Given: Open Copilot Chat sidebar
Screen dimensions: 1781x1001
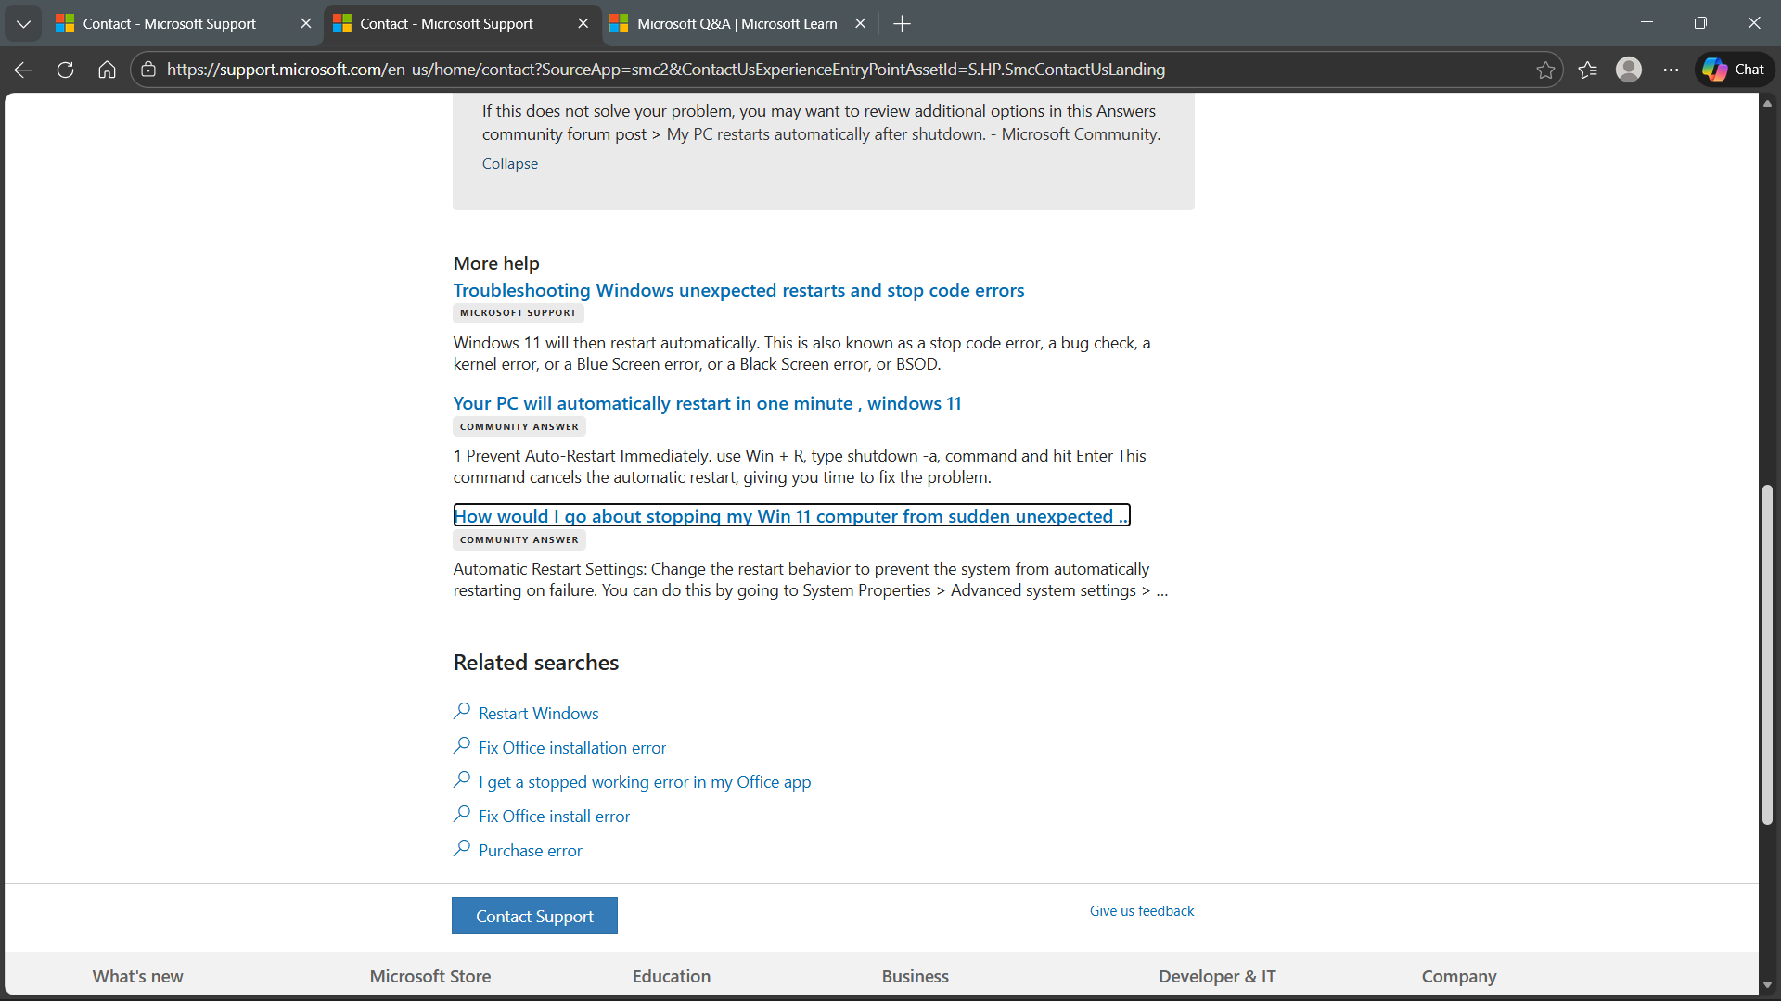Looking at the screenshot, I should [x=1734, y=70].
